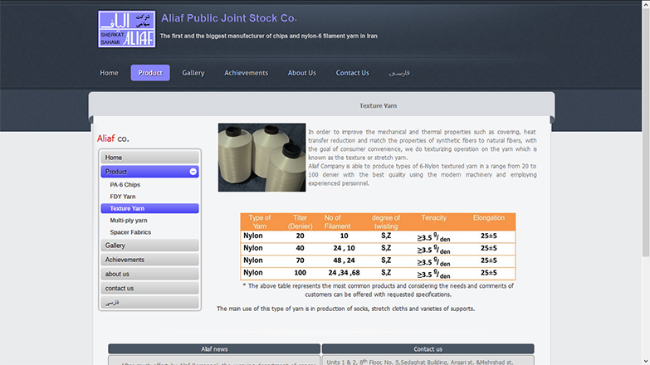Switch to Farsi via sidebar menu item

coord(149,303)
